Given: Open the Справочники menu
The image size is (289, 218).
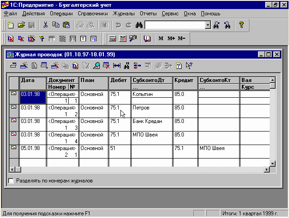Looking at the screenshot, I should [92, 14].
